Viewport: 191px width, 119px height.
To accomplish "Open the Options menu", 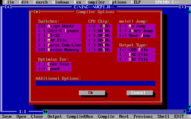I will coord(118,2).
